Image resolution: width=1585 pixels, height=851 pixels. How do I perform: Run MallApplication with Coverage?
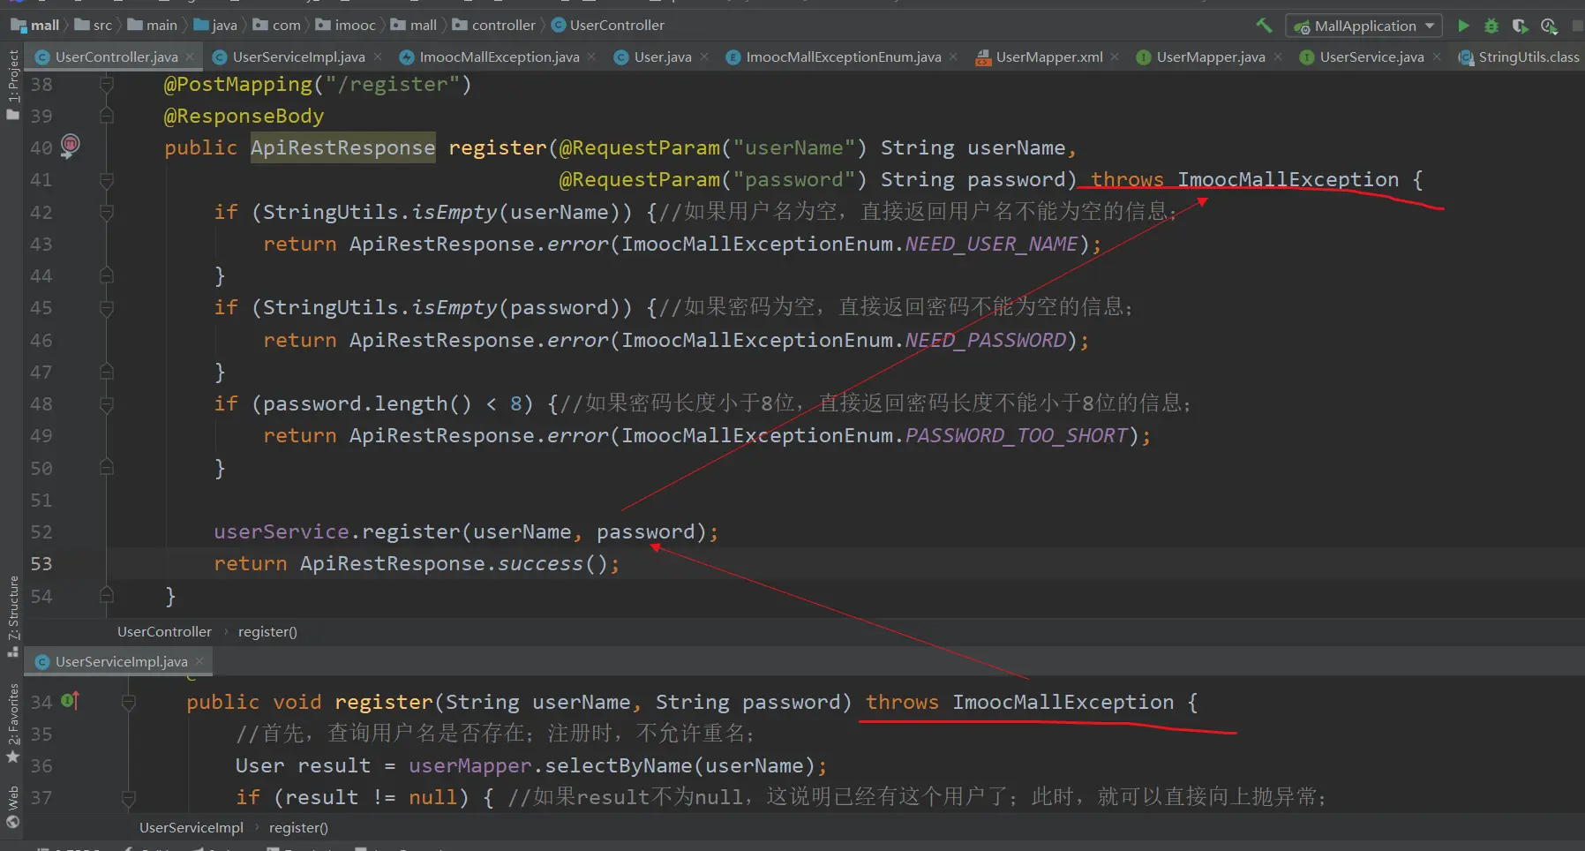pyautogui.click(x=1520, y=26)
